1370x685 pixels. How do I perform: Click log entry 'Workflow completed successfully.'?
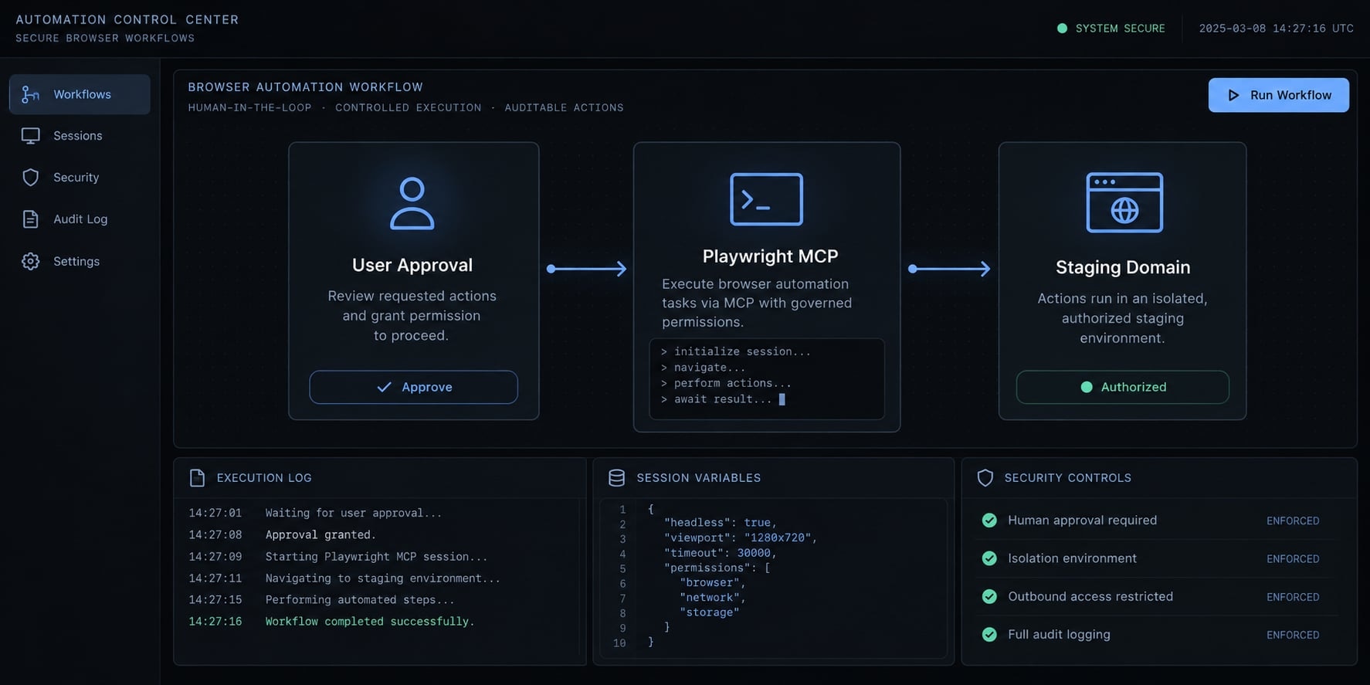(370, 621)
